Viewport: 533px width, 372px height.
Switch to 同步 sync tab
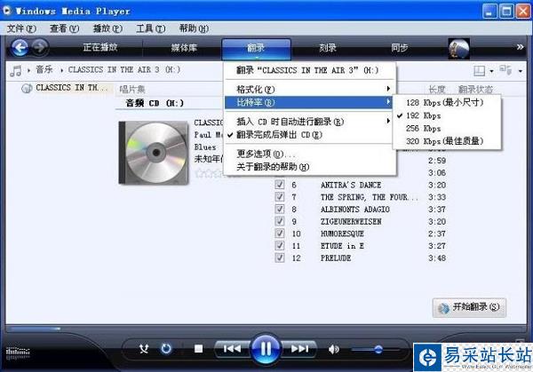(x=400, y=48)
